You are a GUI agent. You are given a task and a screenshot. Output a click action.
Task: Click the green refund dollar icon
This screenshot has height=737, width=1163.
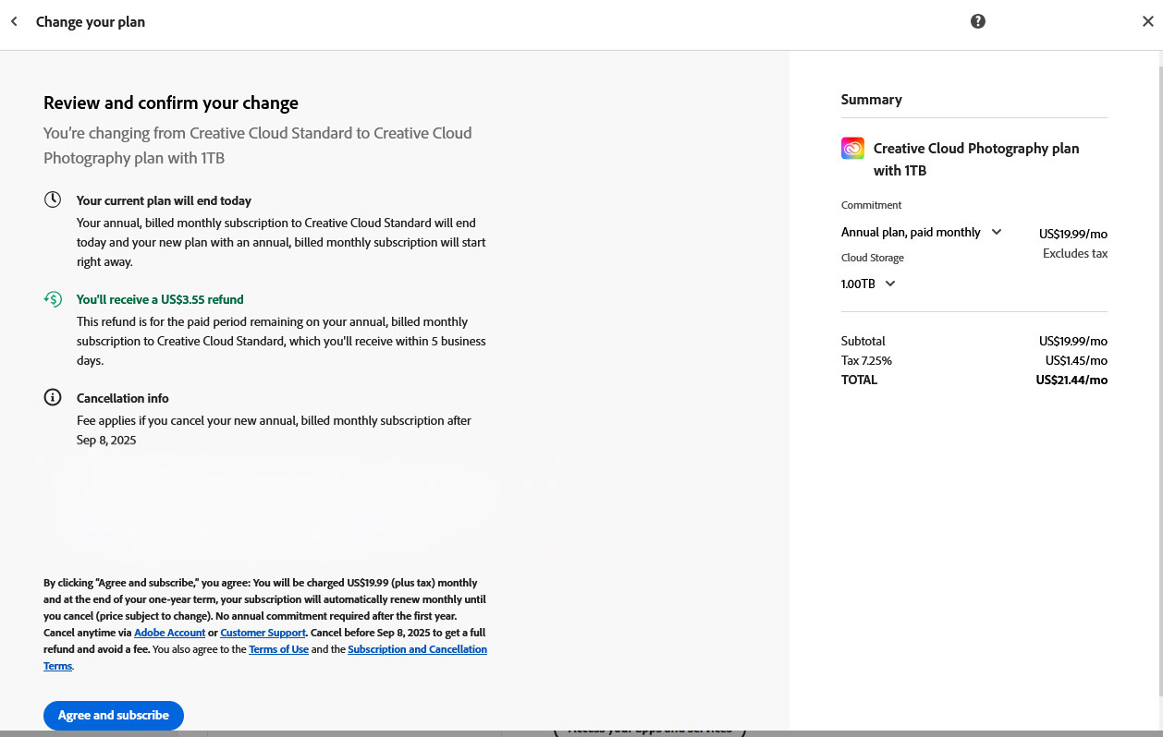[53, 298]
